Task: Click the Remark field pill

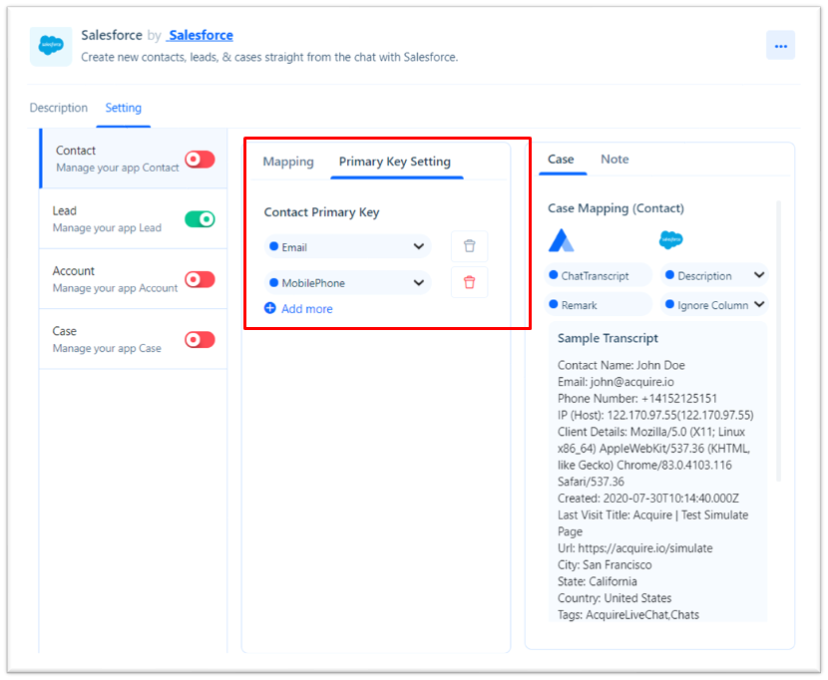Action: (x=598, y=305)
